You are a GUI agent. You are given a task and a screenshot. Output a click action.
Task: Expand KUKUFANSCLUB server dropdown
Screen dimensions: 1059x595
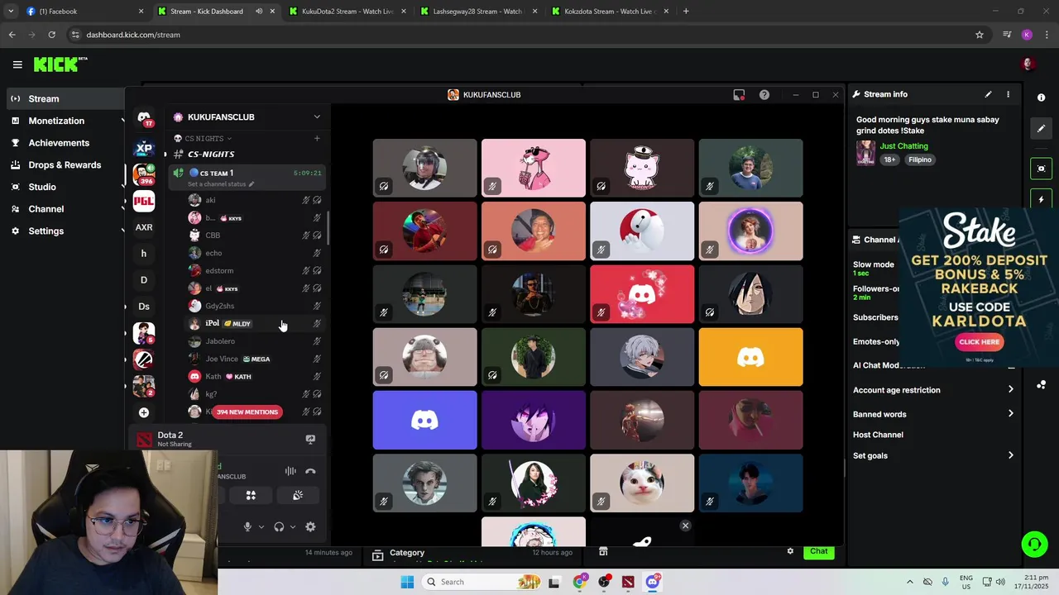[317, 117]
